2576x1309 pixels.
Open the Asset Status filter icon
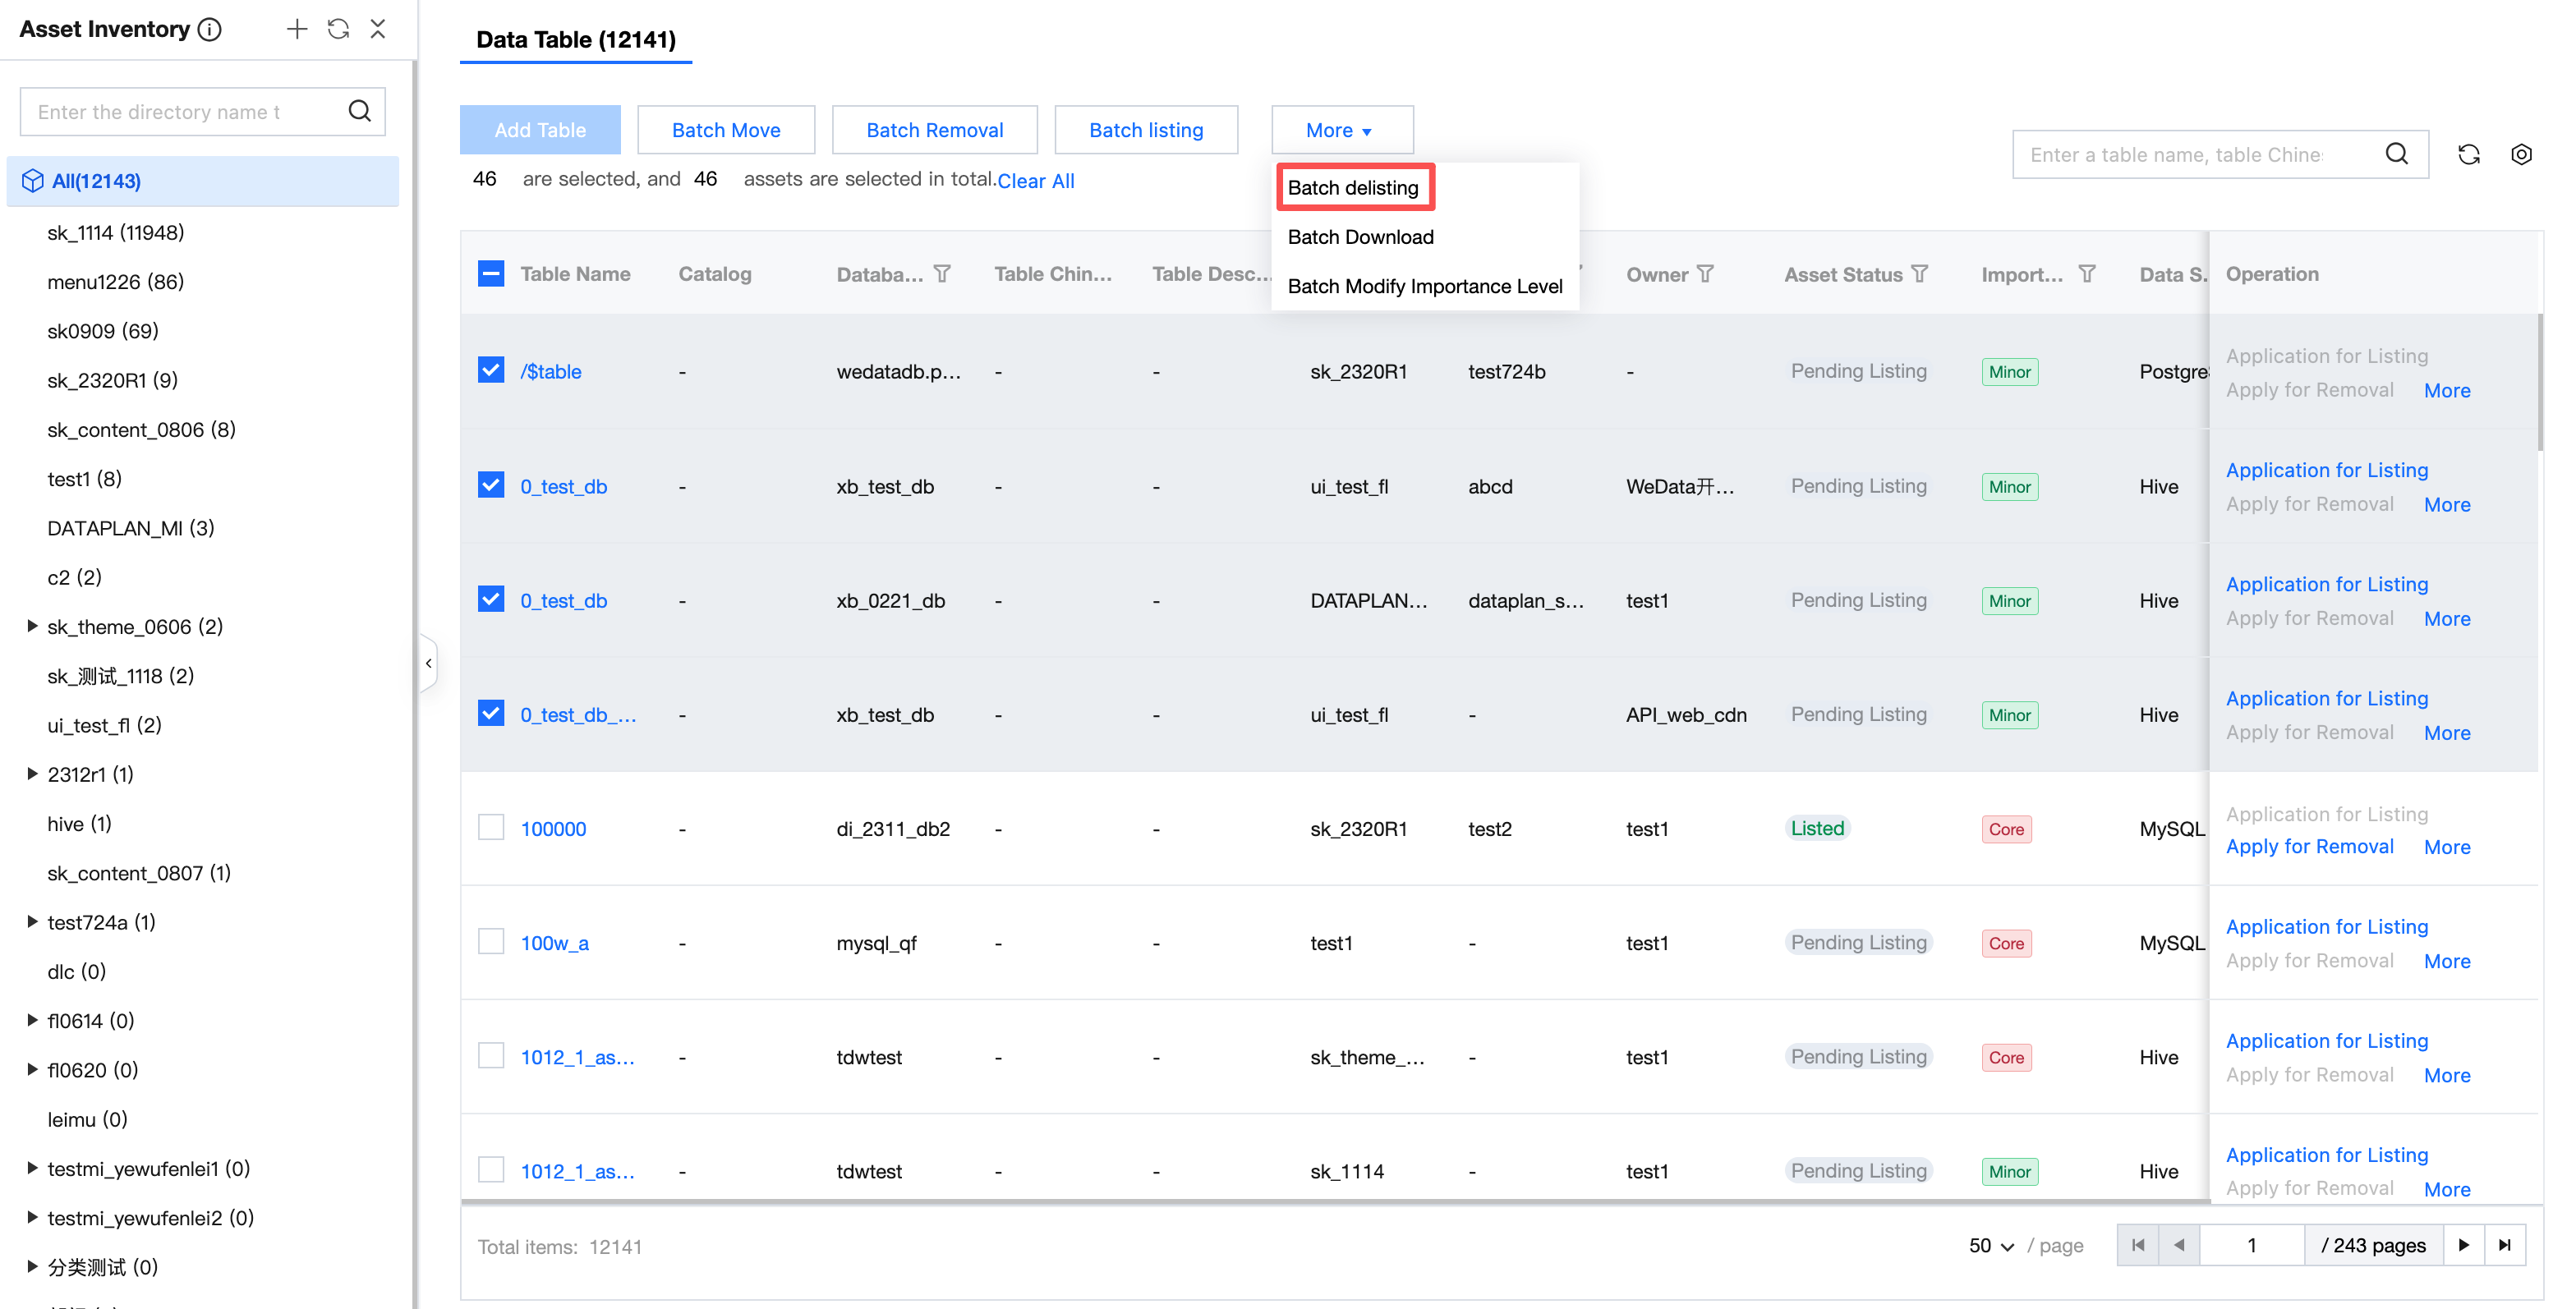point(1920,273)
